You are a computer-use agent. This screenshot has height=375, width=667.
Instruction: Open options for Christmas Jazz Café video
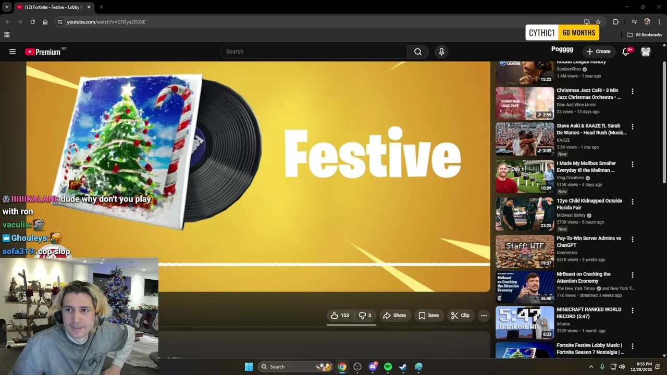[633, 92]
